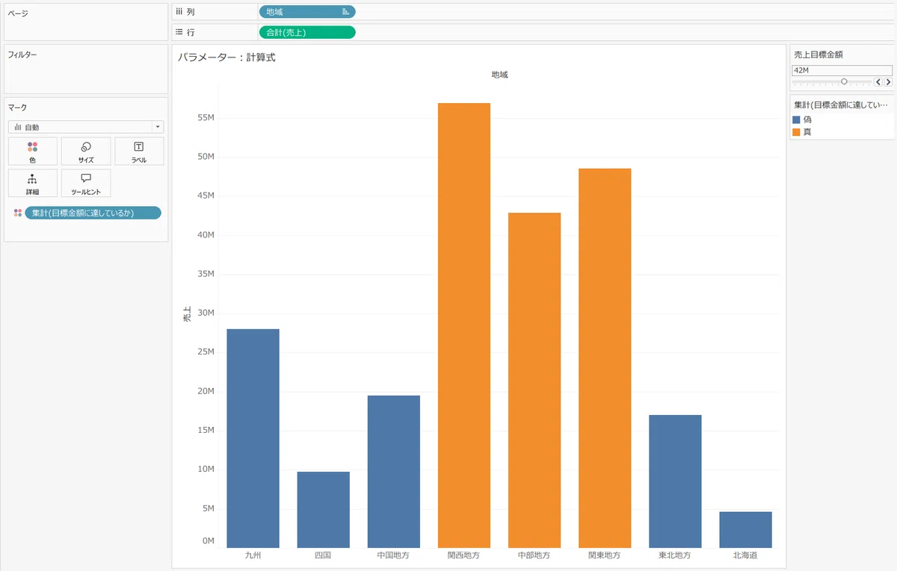Click the orange 真 legend swatch
This screenshot has height=571, width=897.
(797, 132)
